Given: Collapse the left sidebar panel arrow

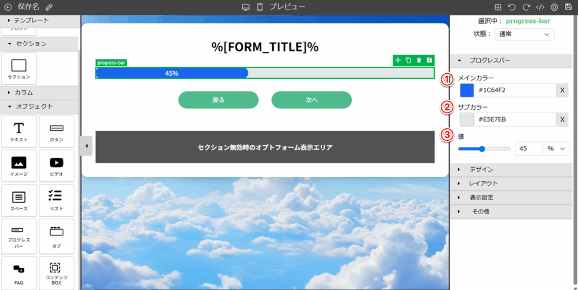Looking at the screenshot, I should pyautogui.click(x=86, y=146).
